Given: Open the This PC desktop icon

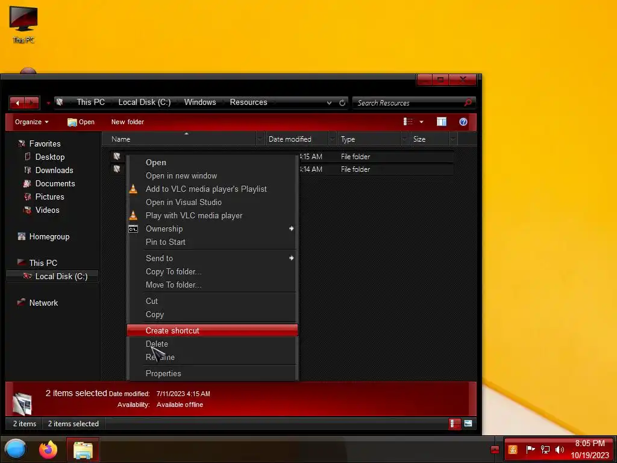Looking at the screenshot, I should point(23,24).
